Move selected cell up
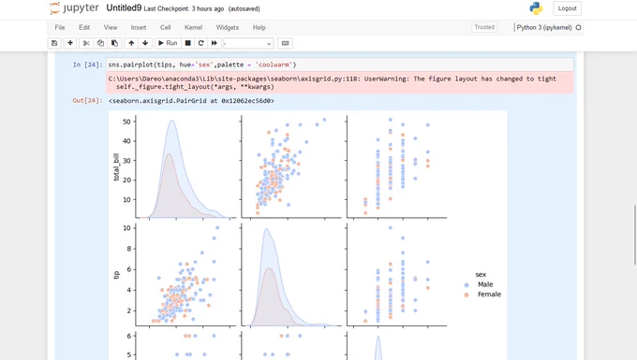Viewport: 637px width, 360px height. point(131,43)
